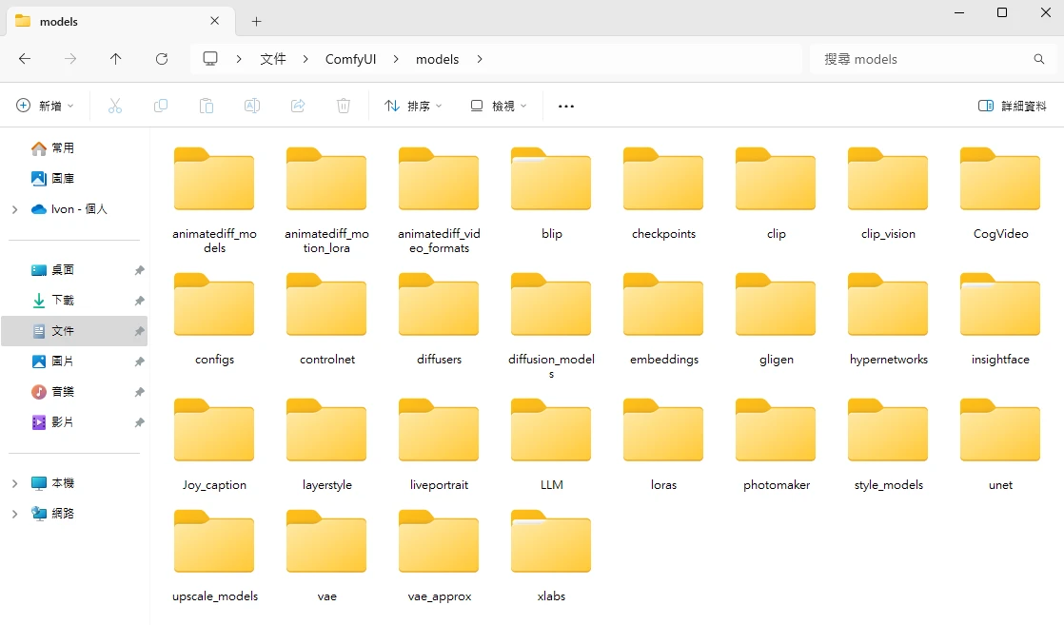1064x625 pixels.
Task: Expand the 本機 tree node
Action: 14,483
